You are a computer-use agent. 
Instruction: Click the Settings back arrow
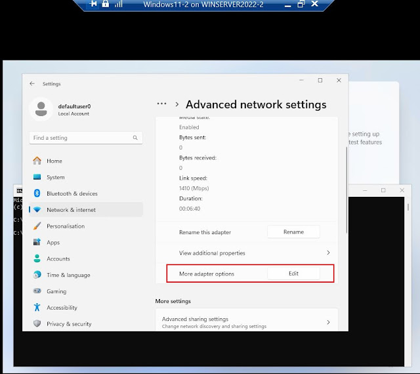point(32,83)
